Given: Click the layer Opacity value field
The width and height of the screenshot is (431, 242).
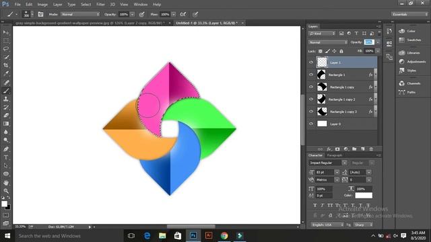Looking at the screenshot, I should 369,42.
